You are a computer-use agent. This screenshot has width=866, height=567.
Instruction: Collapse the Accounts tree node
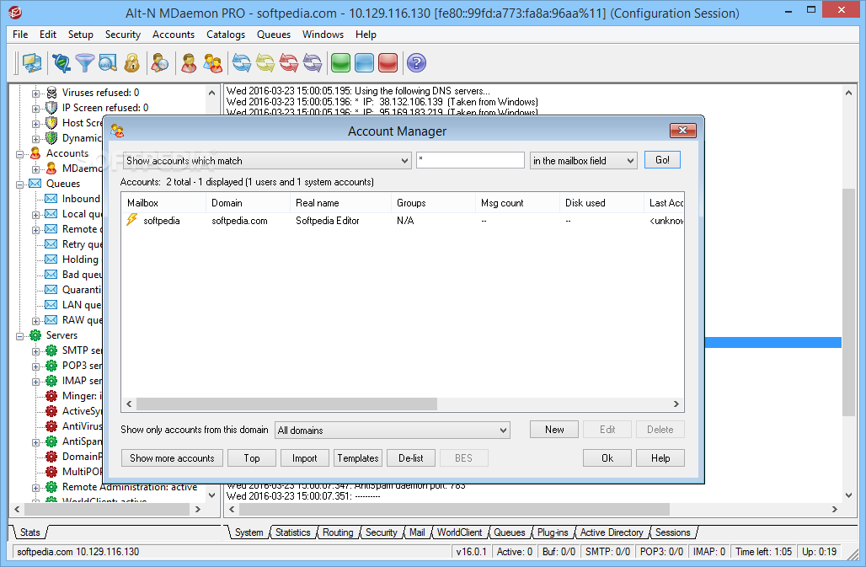point(20,154)
